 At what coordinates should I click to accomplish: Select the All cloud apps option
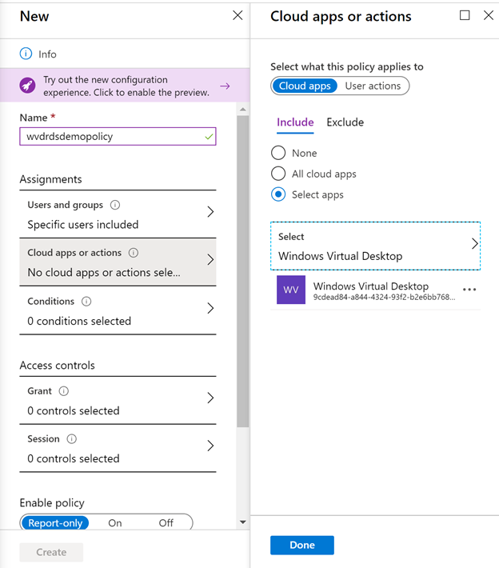click(278, 174)
